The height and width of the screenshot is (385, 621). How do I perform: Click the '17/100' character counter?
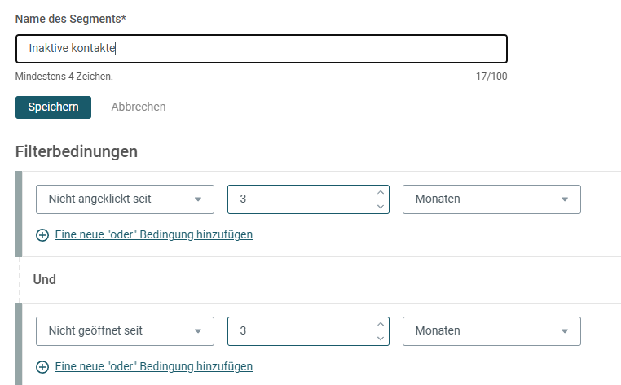coord(491,76)
